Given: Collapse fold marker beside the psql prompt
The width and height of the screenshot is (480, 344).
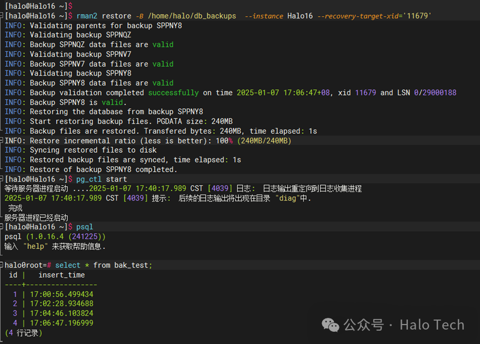Looking at the screenshot, I should [x=2, y=227].
